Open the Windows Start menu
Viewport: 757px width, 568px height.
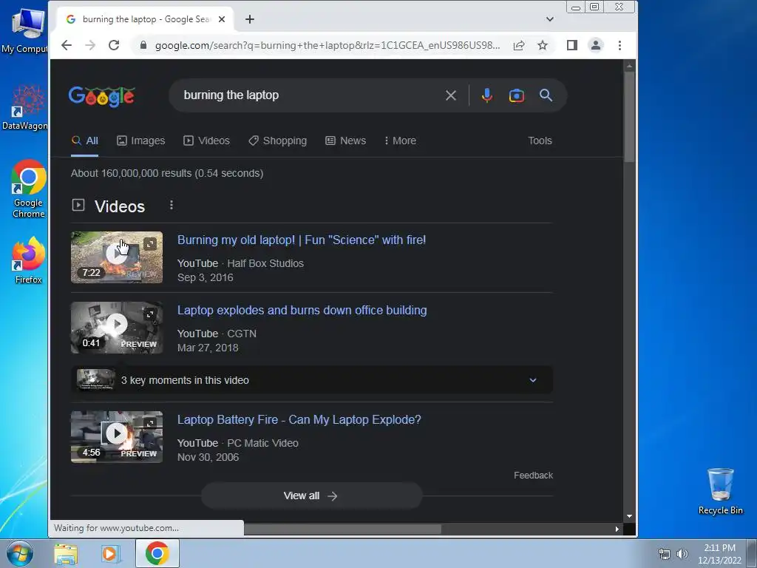[19, 553]
